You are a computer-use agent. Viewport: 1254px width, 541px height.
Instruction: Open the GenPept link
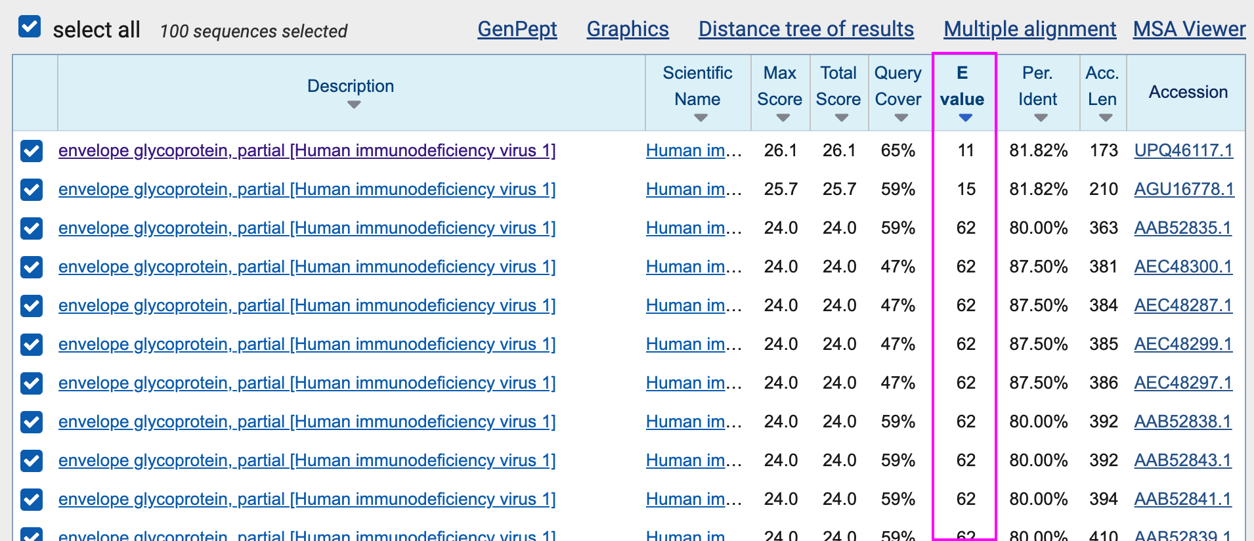(x=517, y=29)
